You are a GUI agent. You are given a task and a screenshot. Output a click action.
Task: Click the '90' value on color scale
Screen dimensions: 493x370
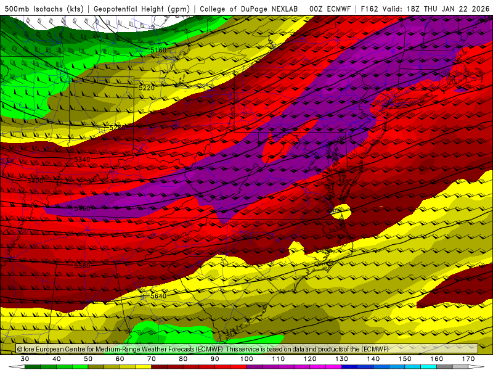214,359
